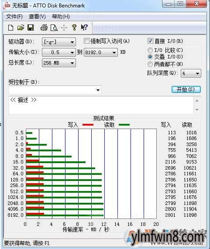Viewport: 210px width, 249px height.
Task: Click the 开始(S) start button
Action: point(186,89)
